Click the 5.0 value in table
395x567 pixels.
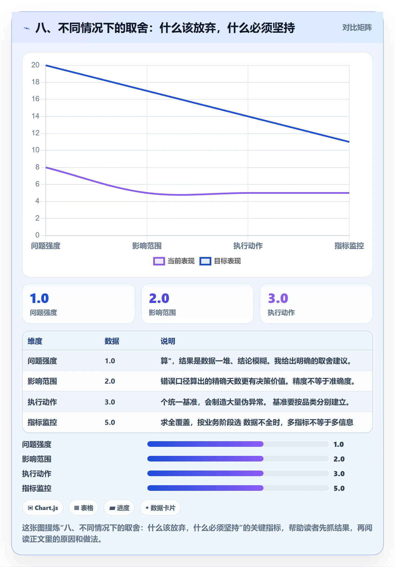(110, 422)
